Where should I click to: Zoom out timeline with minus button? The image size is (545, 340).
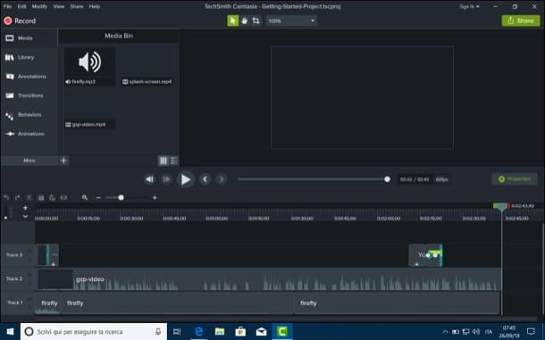pyautogui.click(x=98, y=197)
